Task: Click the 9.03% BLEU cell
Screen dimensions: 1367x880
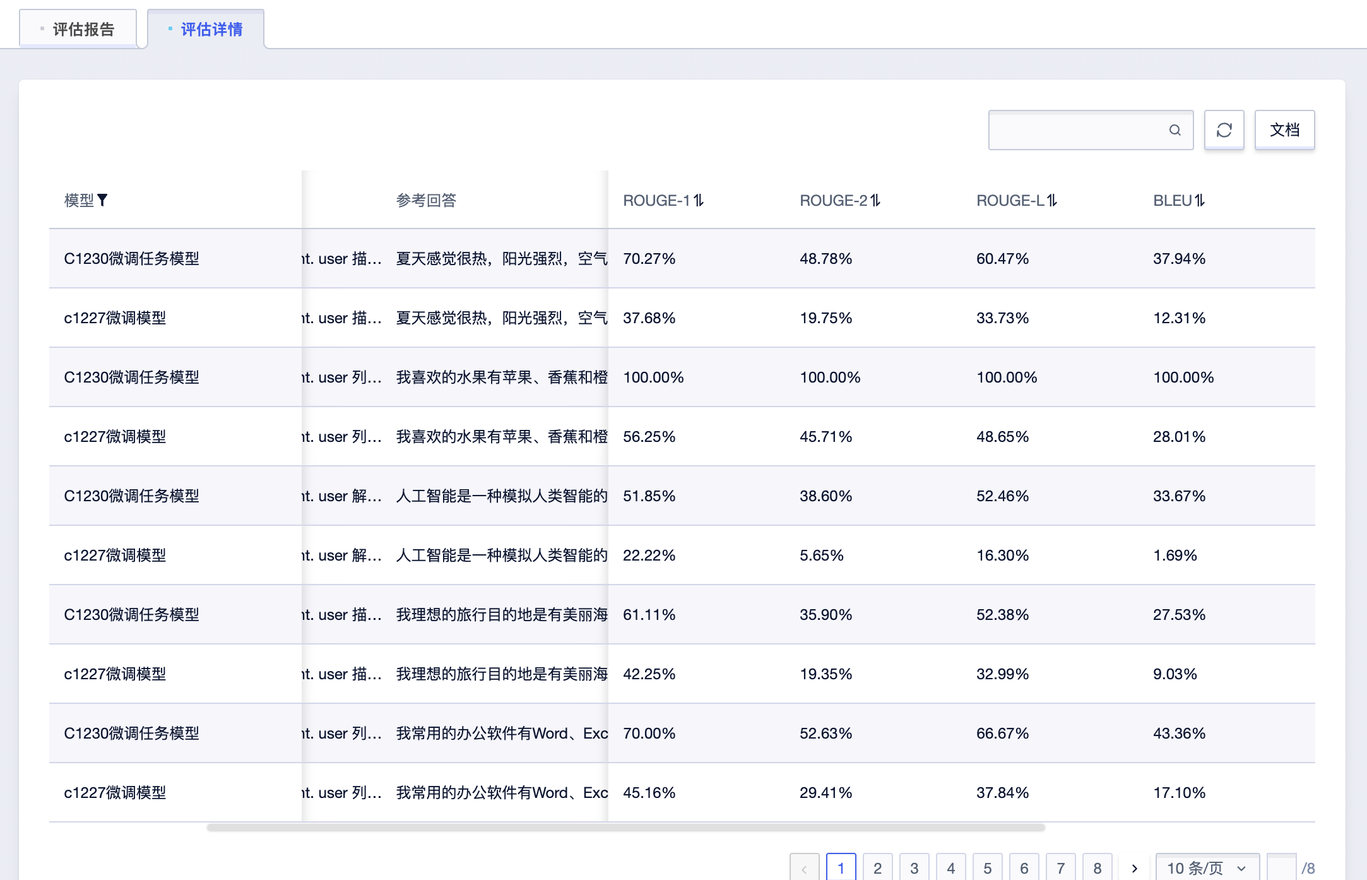Action: coord(1175,674)
